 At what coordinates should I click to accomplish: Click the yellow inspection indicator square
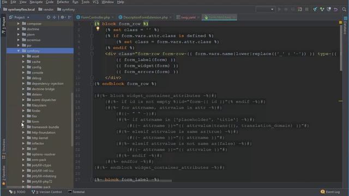point(340,22)
